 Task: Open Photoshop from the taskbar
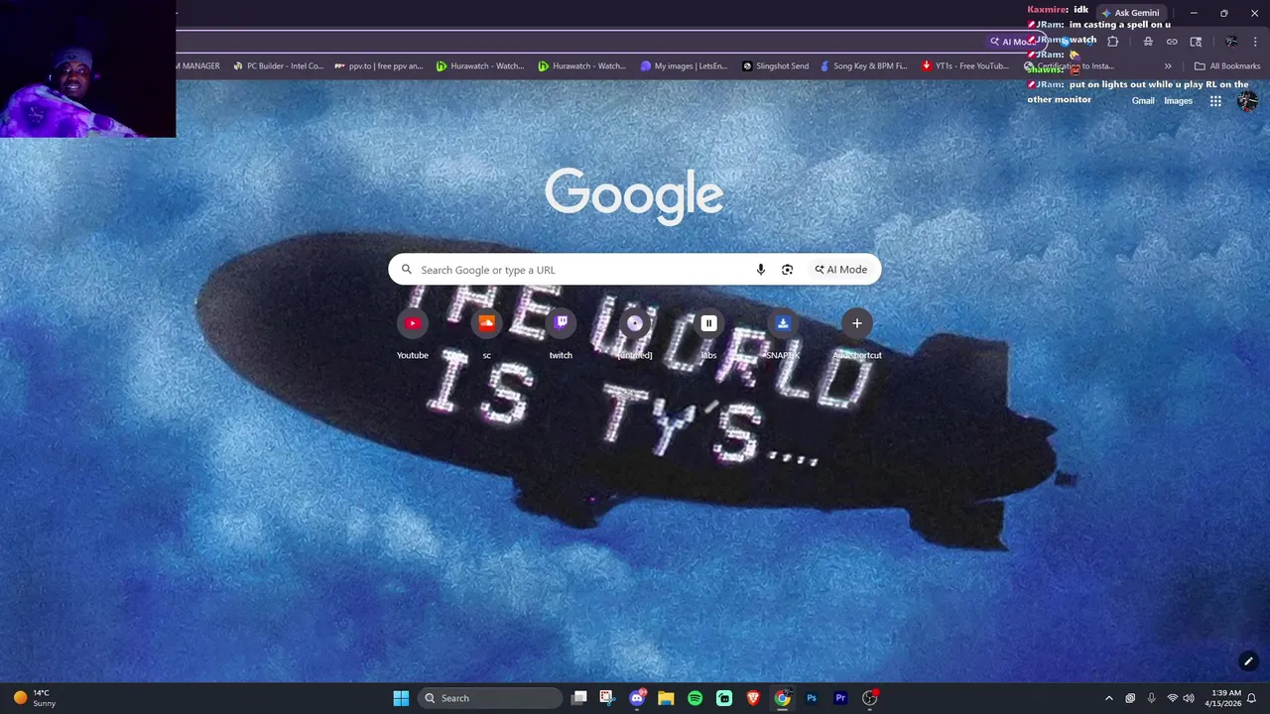pos(812,698)
